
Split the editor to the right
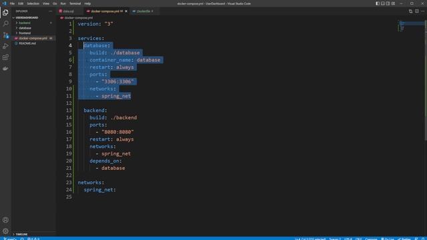click(x=416, y=11)
